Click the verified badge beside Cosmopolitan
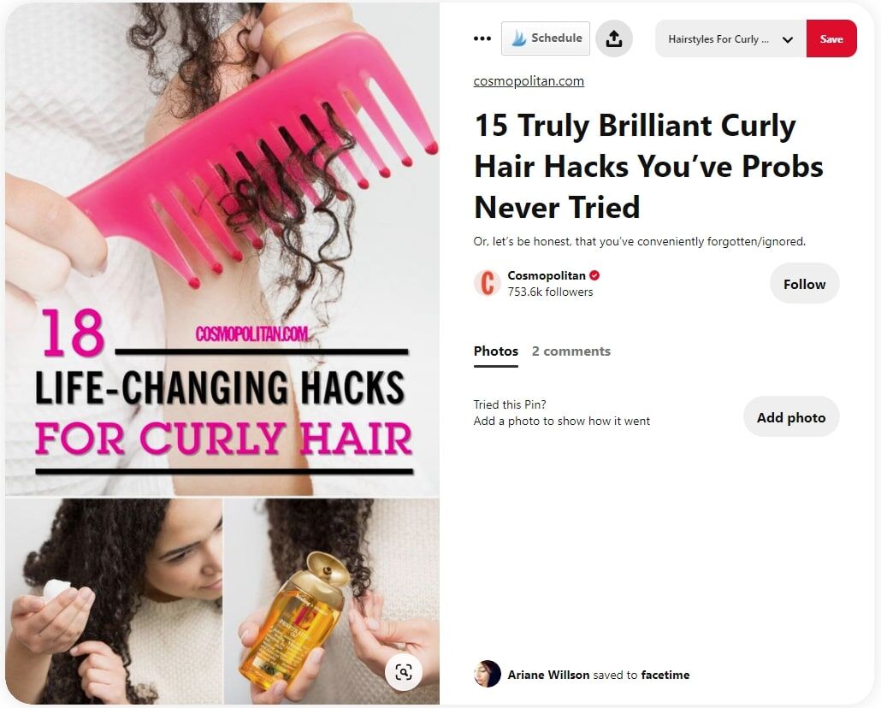This screenshot has width=881, height=708. 594,275
